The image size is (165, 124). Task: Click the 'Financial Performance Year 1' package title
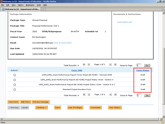point(46,26)
